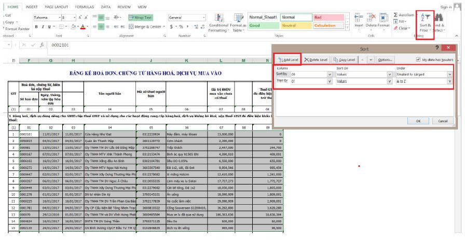Screen dimensions: 465x242
Task: Open the Then by column dropdown
Action: [330, 81]
